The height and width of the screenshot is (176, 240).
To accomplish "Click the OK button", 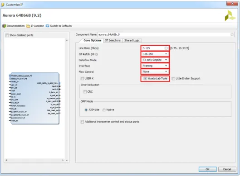I will (x=207, y=169).
